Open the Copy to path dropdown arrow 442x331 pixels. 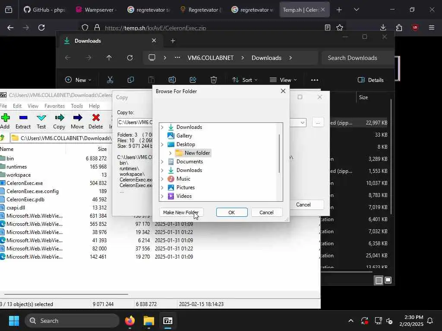click(302, 122)
